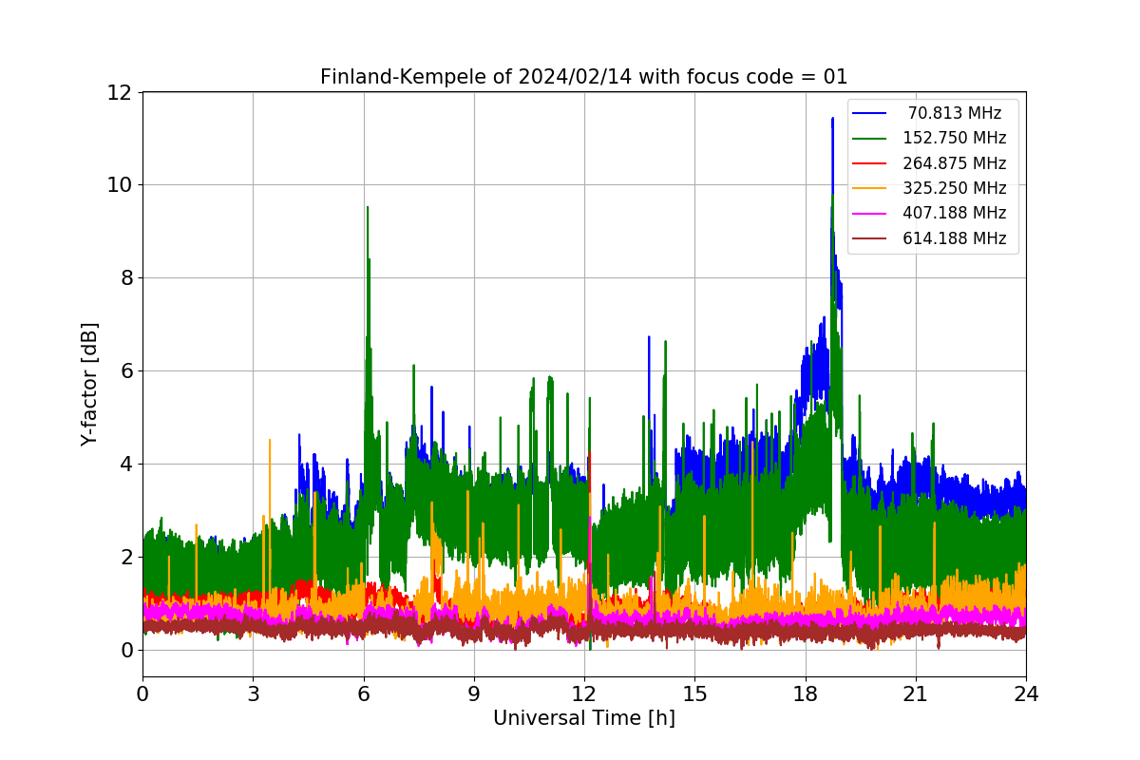Viewport: 1140px width, 760px height.
Task: Click the brown legend line swatch
Action: 869,238
